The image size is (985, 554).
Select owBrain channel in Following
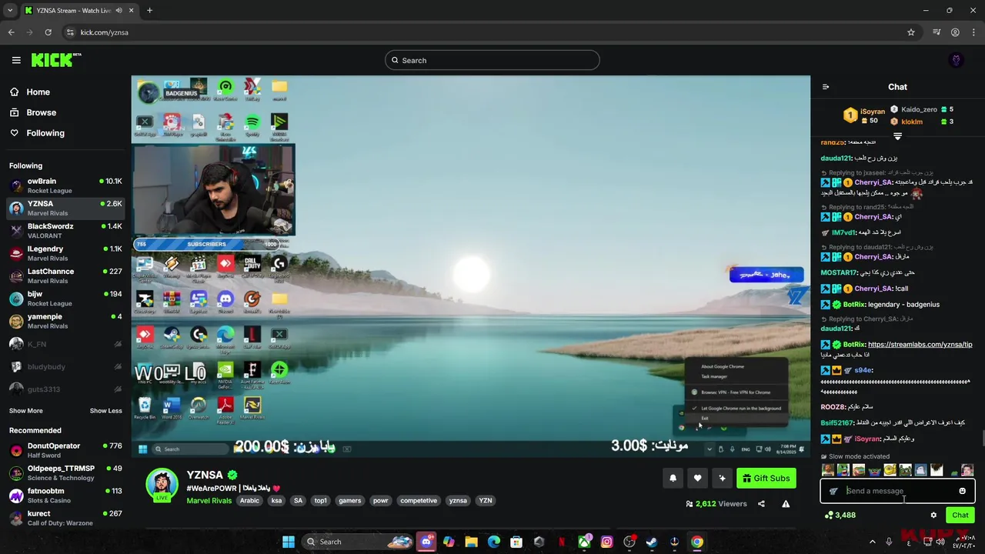(65, 185)
